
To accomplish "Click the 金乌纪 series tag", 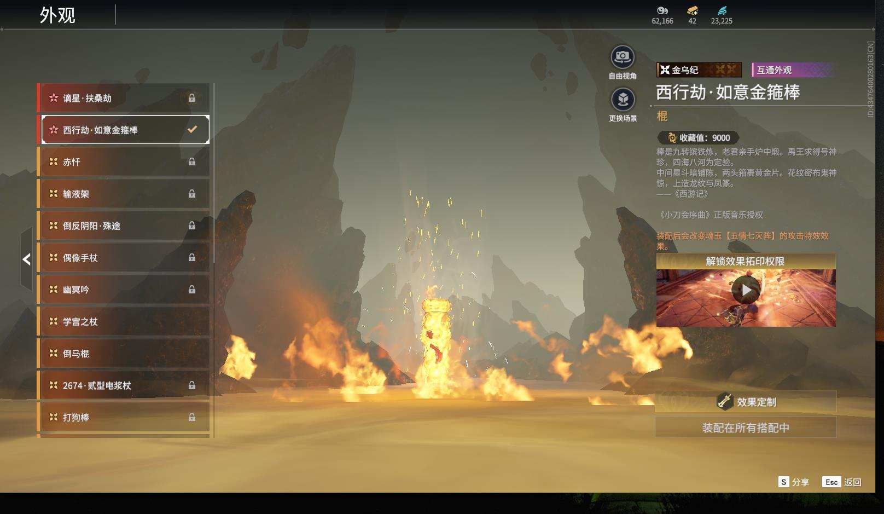I will [699, 70].
